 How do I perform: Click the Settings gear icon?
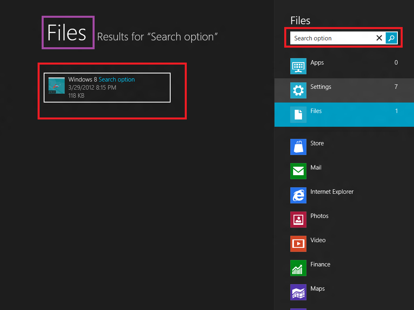[x=298, y=90]
